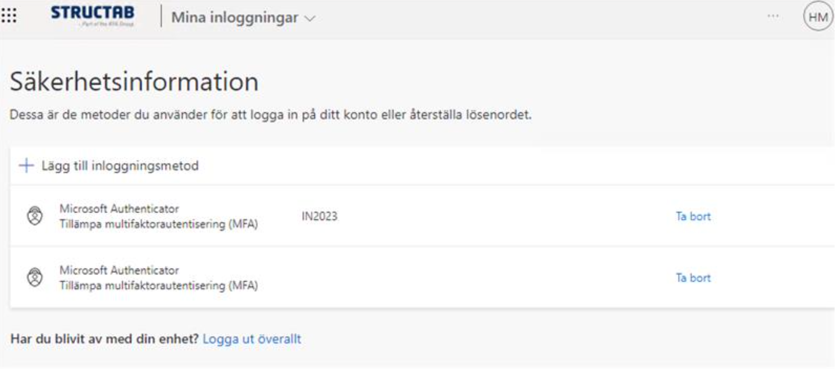Viewport: 835px width, 369px height.
Task: Click the Säkerhetsinformation page heading
Action: [134, 82]
